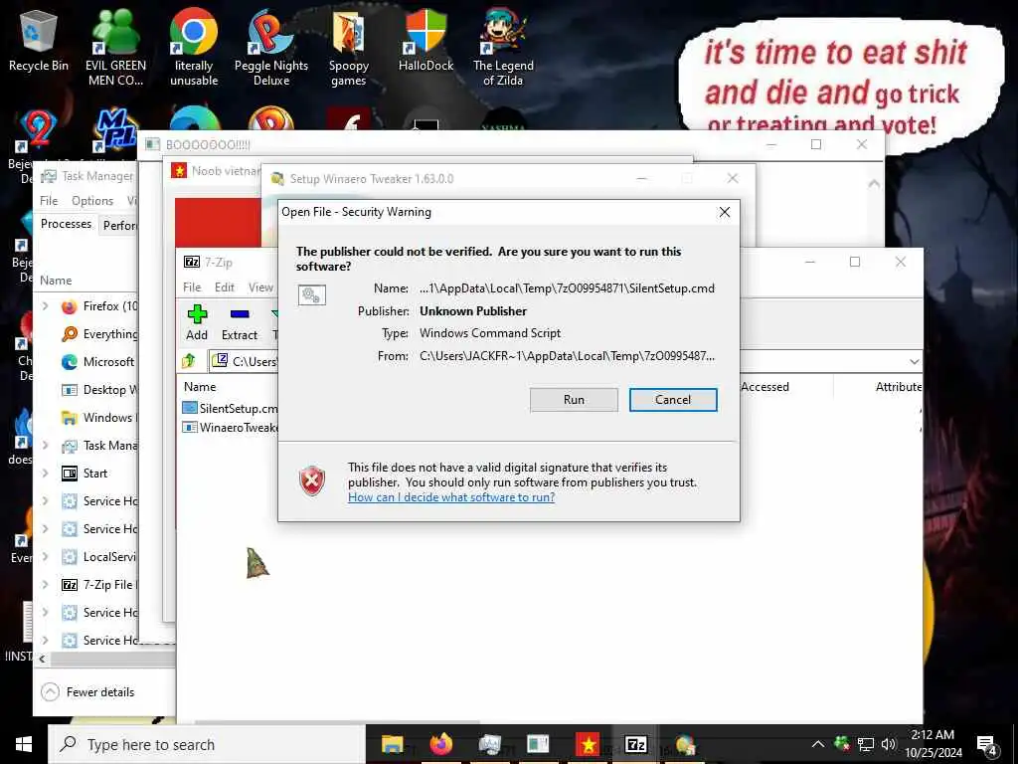Expand the Start process row
This screenshot has width=1018, height=764.
46,473
